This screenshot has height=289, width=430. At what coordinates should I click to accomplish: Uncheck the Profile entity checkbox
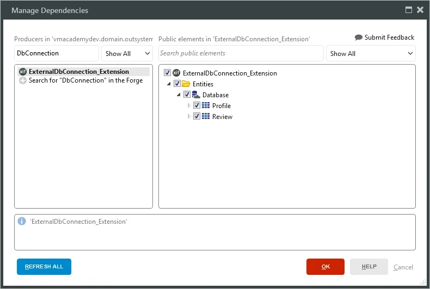click(197, 106)
